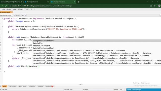Choose BatchableContextImpl from the autocomplete list

(x=97, y=48)
